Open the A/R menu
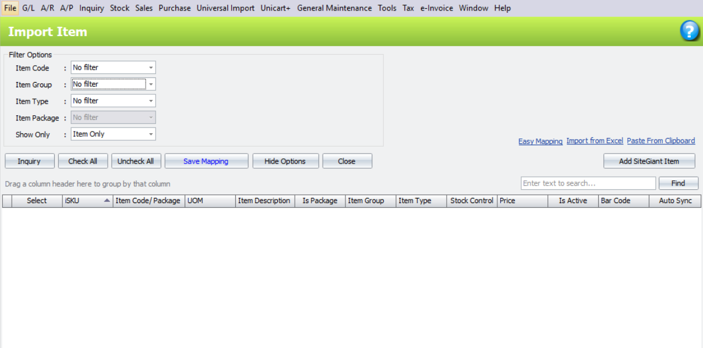Viewport: 703px width, 348px height. click(48, 8)
